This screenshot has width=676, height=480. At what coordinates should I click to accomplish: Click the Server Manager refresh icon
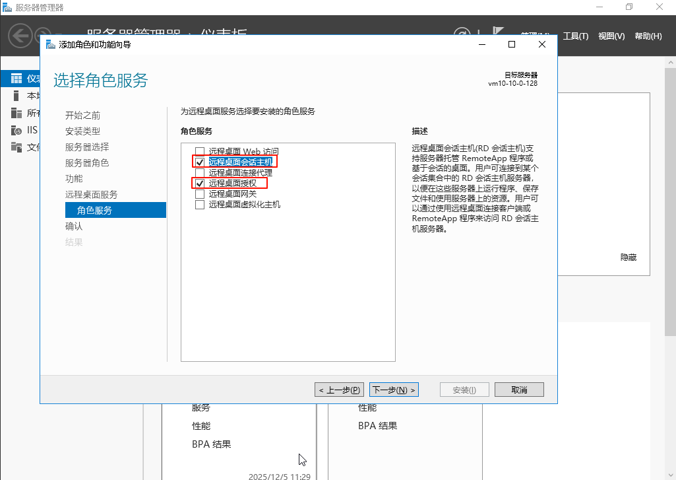tap(462, 32)
